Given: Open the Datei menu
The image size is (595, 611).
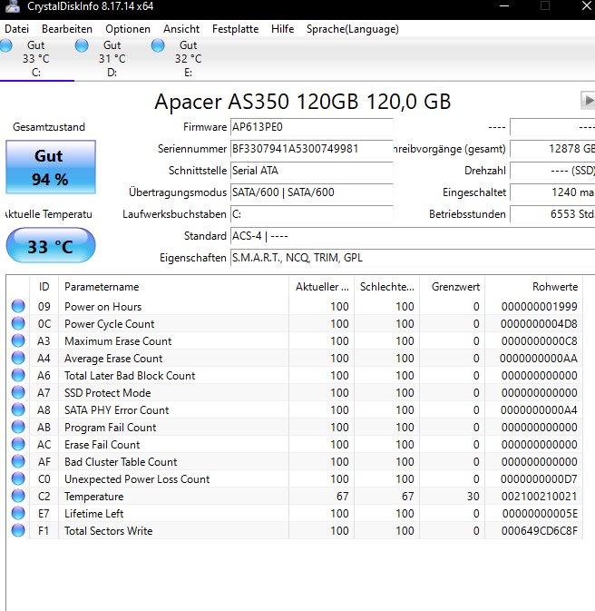Looking at the screenshot, I should 16,29.
